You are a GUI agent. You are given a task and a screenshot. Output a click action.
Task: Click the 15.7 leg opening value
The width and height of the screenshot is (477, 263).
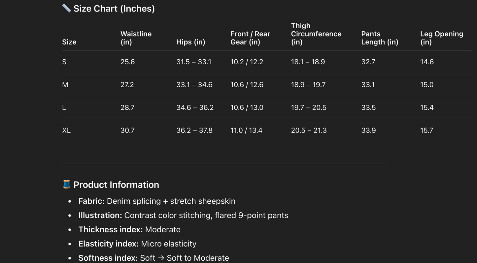(426, 130)
